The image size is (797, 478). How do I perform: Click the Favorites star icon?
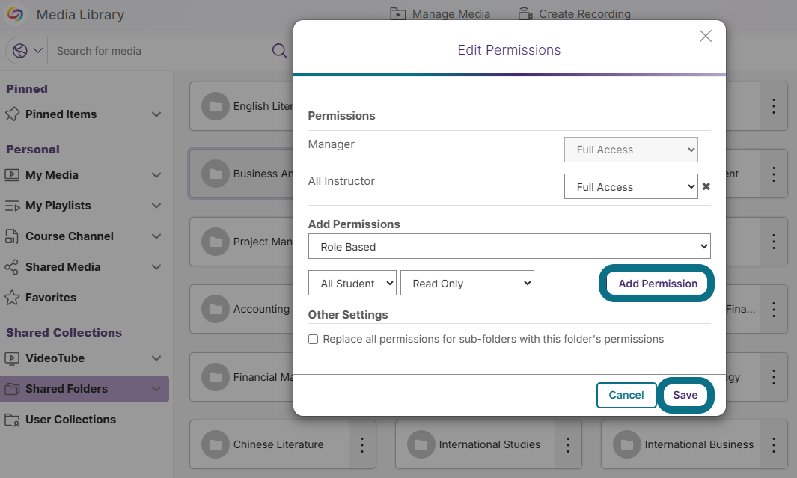click(12, 297)
